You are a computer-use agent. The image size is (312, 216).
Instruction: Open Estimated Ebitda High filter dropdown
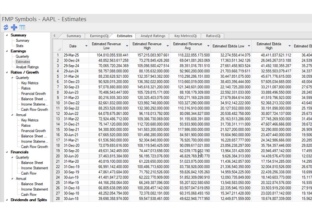(x=289, y=46)
